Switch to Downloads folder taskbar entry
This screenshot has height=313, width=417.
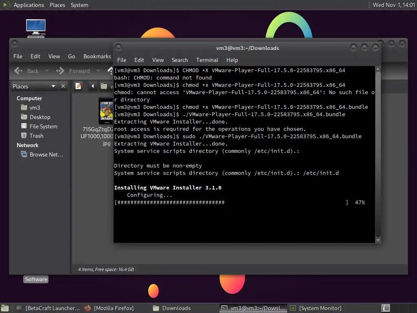pyautogui.click(x=172, y=308)
